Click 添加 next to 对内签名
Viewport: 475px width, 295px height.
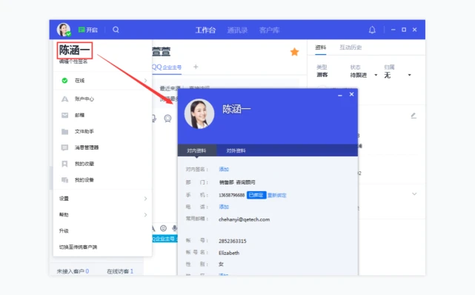click(x=224, y=169)
